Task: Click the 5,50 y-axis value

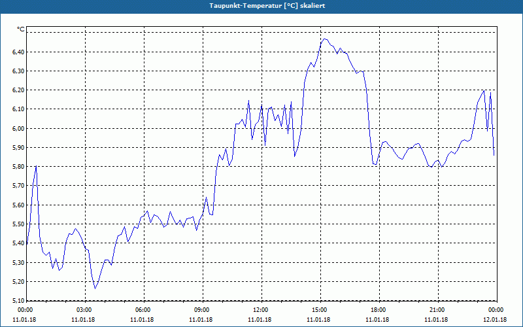Action: pos(19,224)
